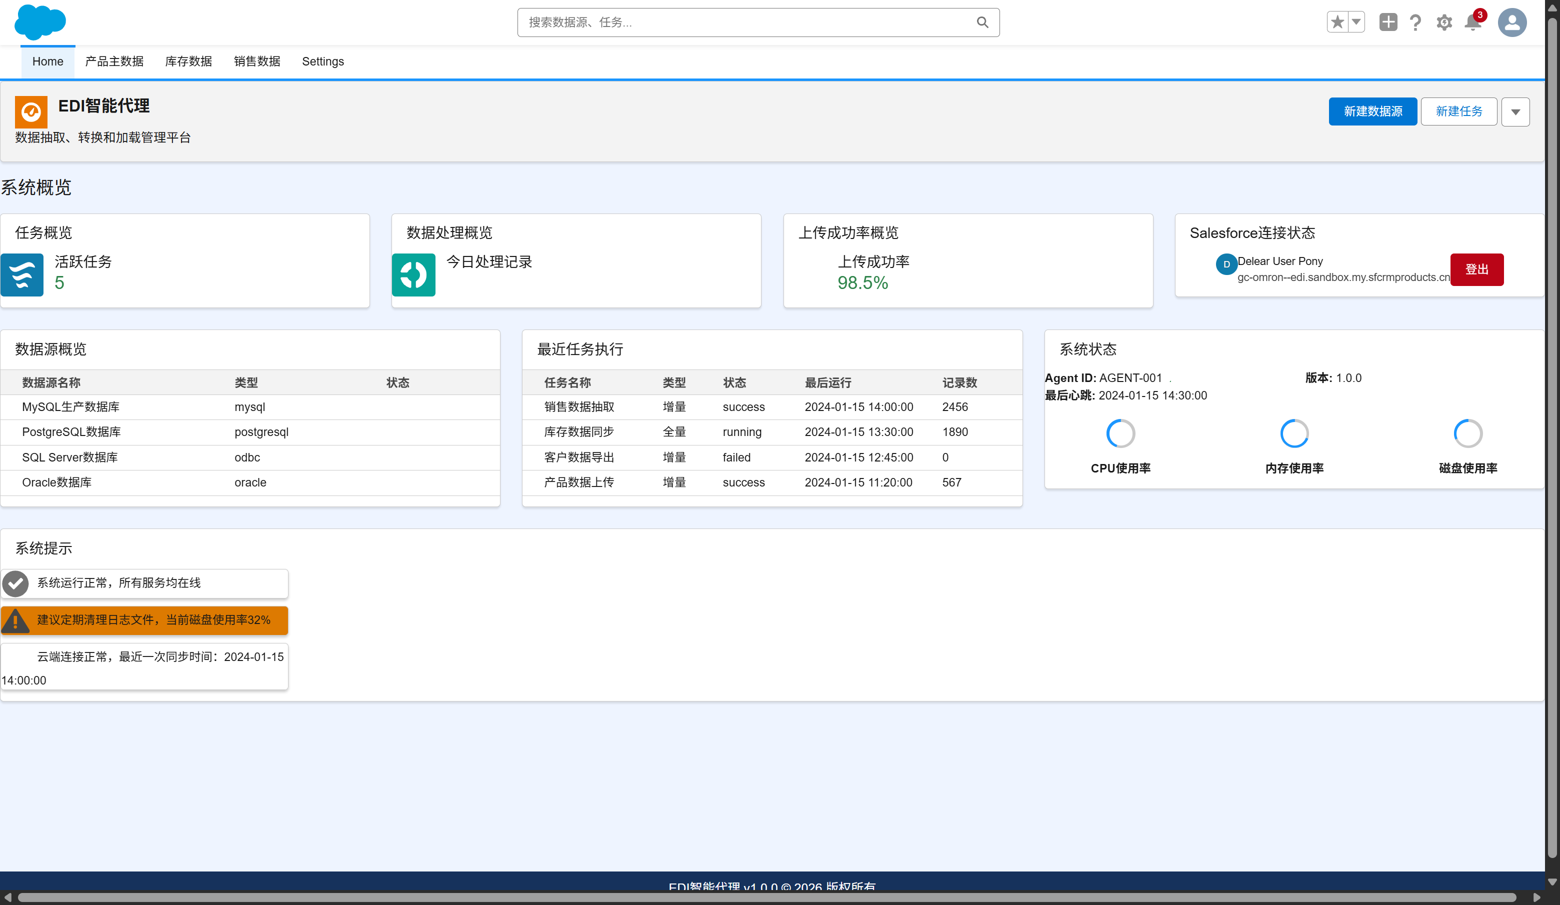
Task: Click the Salesforce cloud logo
Action: pyautogui.click(x=40, y=22)
